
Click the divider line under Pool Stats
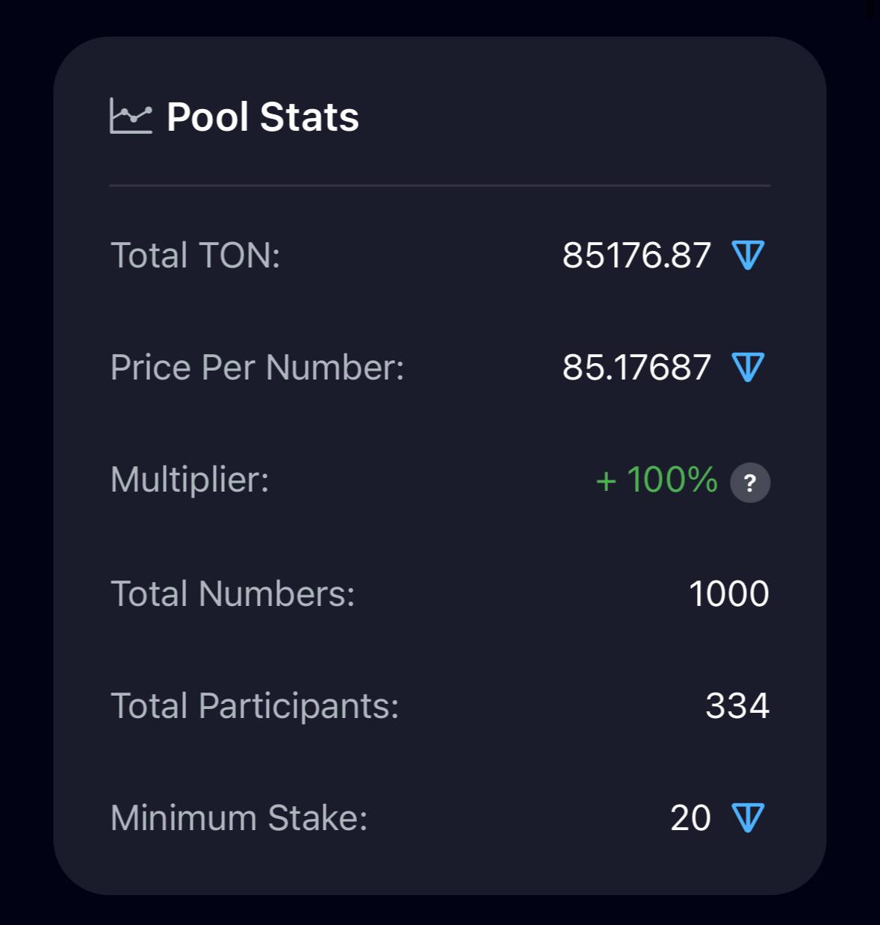440,185
